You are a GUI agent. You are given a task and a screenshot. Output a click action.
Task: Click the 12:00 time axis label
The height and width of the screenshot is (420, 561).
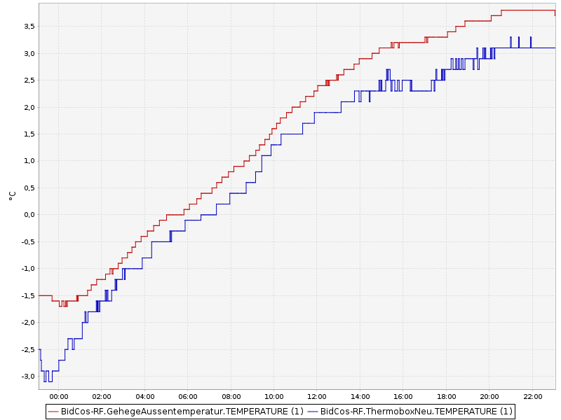(317, 397)
